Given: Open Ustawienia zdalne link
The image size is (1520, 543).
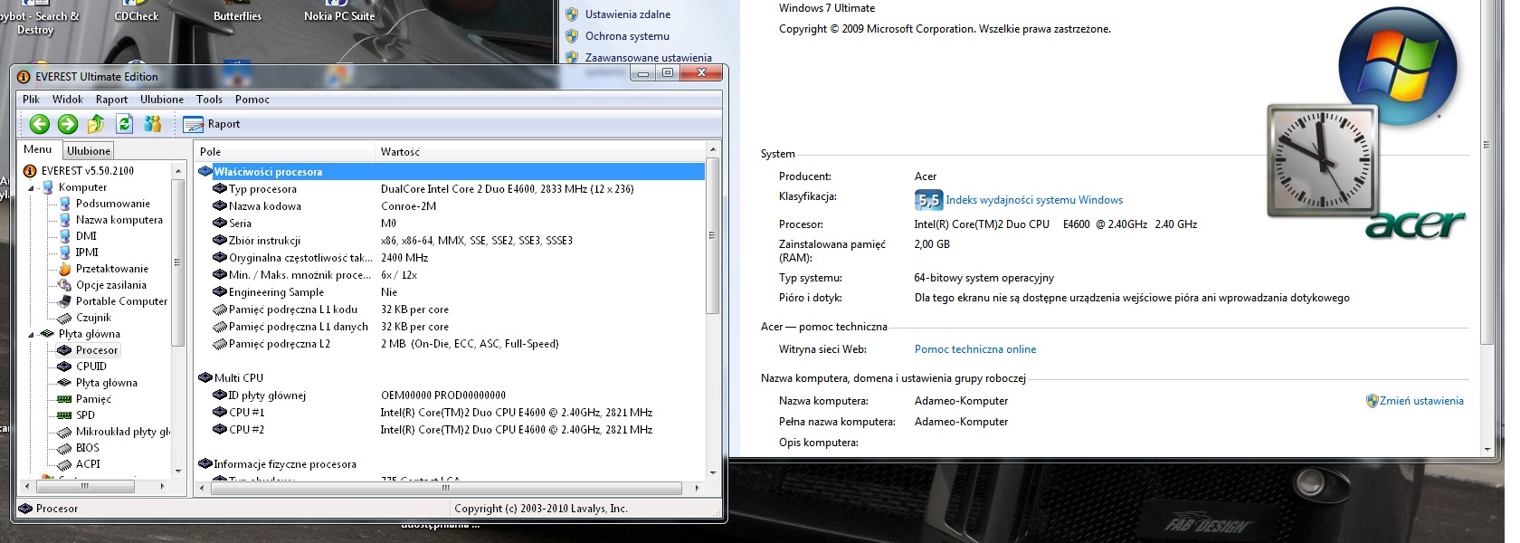Looking at the screenshot, I should coord(628,14).
